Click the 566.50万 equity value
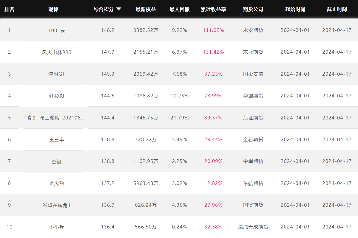Screen dimensions: 358x238 [146, 227]
